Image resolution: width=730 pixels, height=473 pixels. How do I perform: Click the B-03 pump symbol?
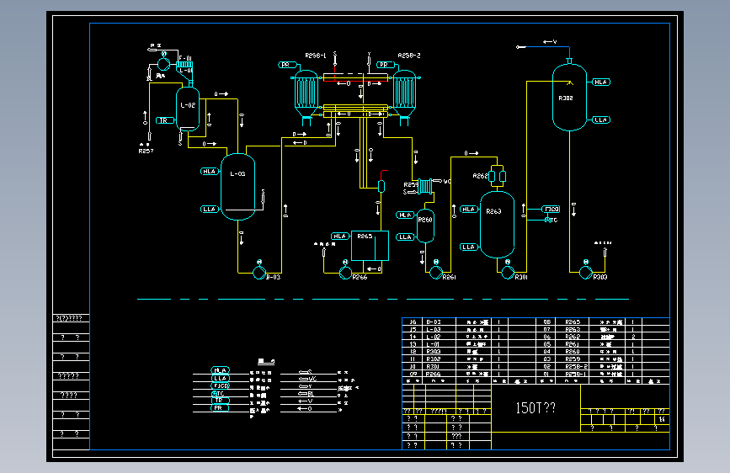click(259, 273)
